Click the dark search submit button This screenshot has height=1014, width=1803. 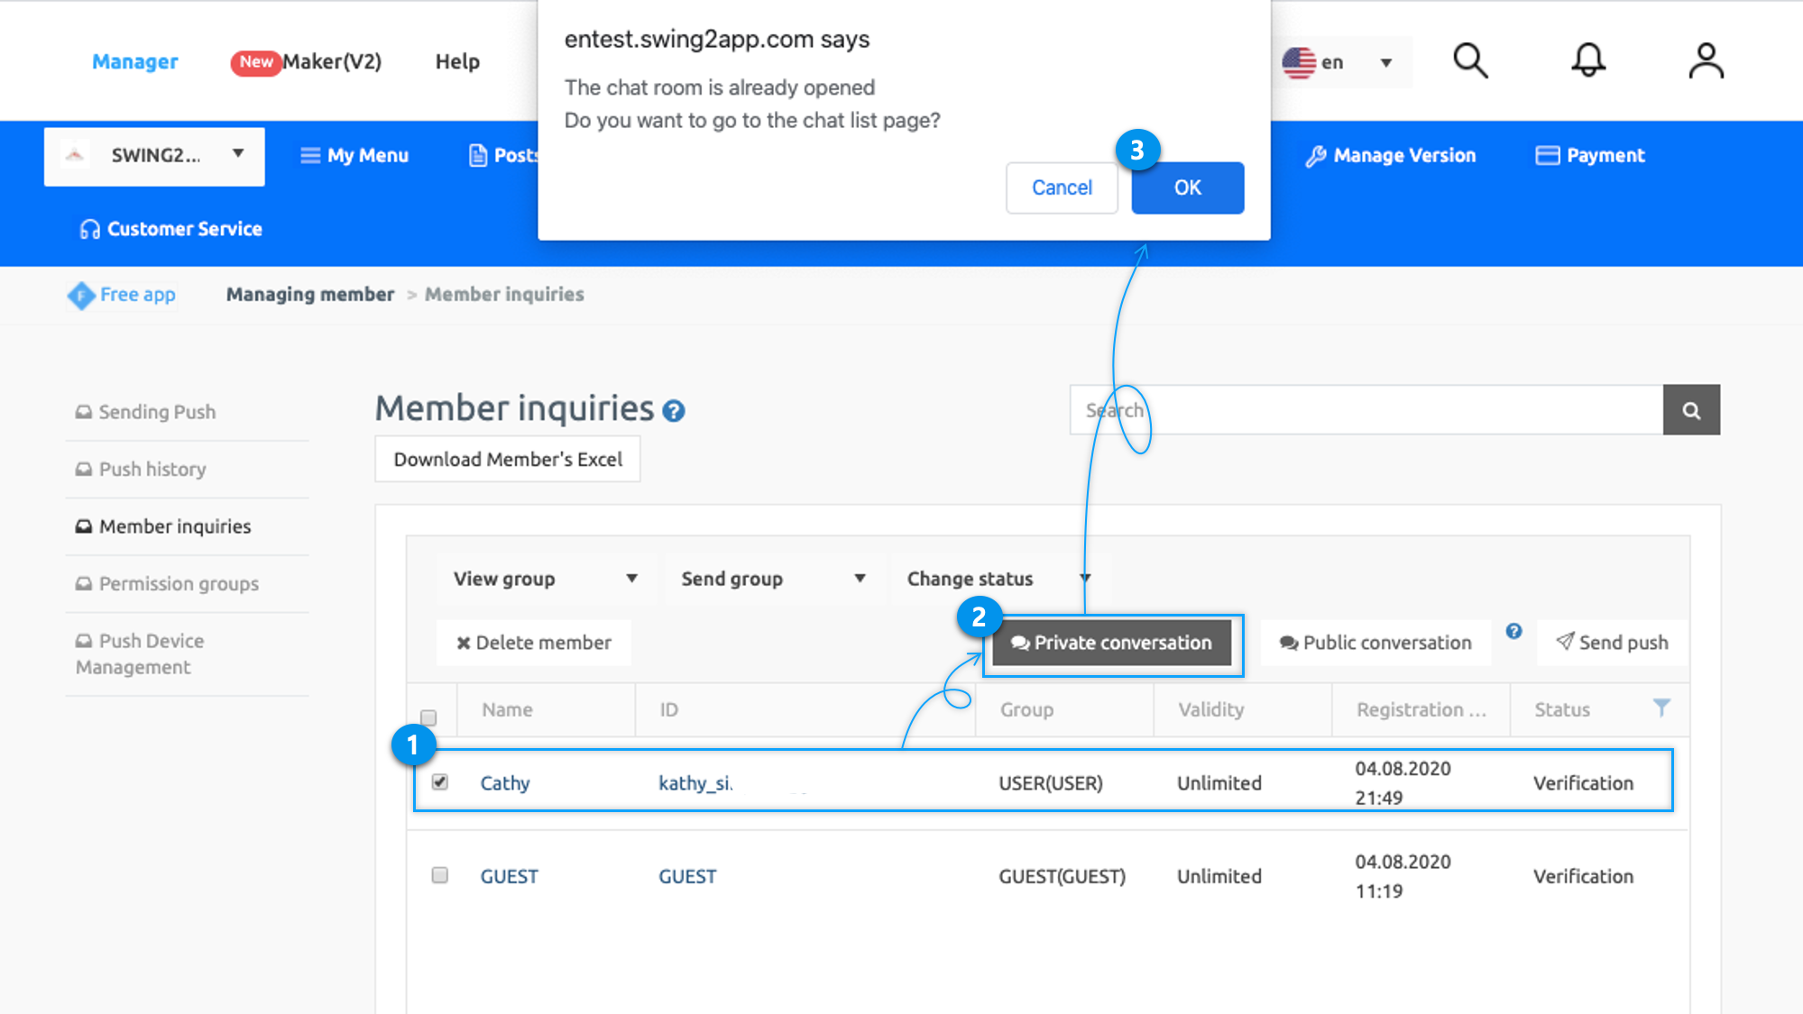(x=1690, y=410)
